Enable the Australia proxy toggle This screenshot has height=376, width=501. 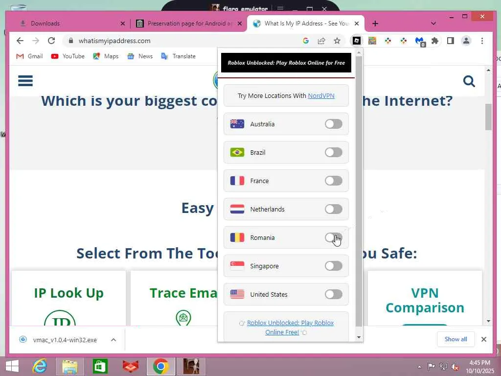click(x=333, y=124)
